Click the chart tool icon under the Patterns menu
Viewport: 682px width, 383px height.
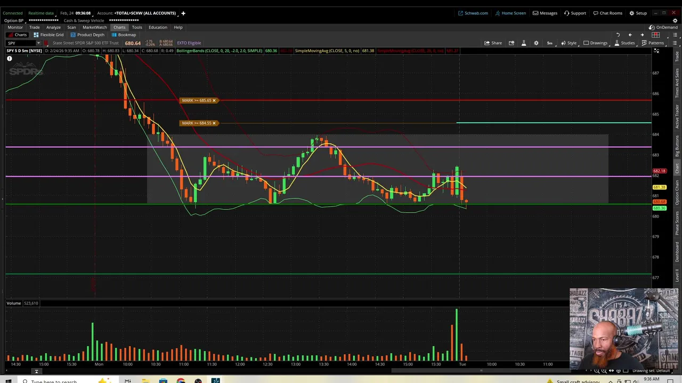coord(657,51)
